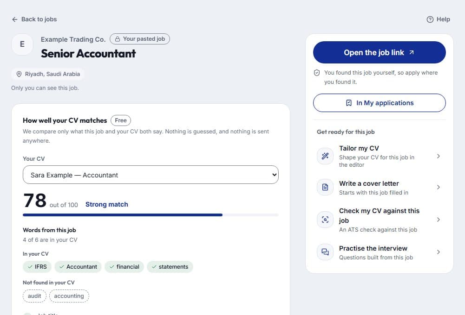Viewport: 465px width, 315px height.
Task: Click the 78 score number
Action: (35, 201)
